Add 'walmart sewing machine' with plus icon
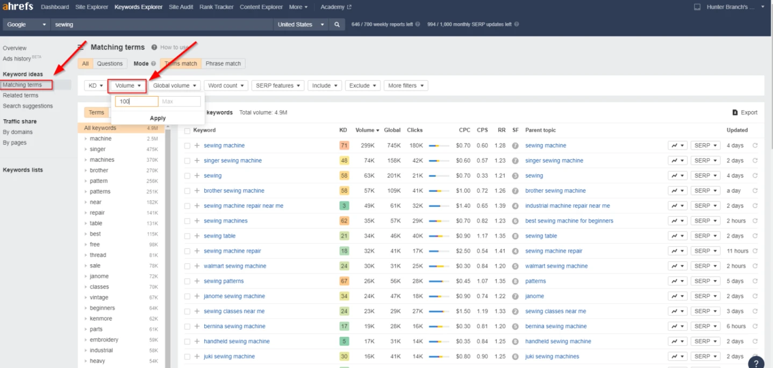773x368 pixels. [x=197, y=266]
